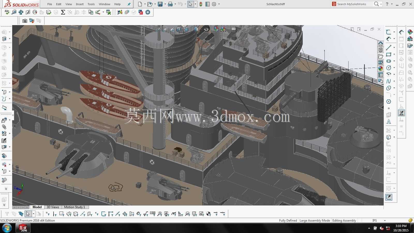Image resolution: width=414 pixels, height=233 pixels.
Task: Open the Section Properties tool
Action: [28, 12]
